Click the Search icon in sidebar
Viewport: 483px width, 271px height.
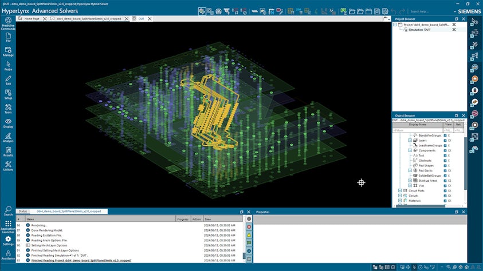8,211
